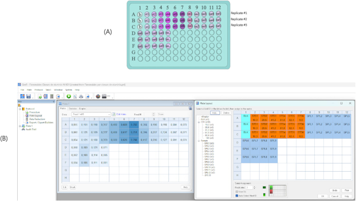Open the File menu
The width and height of the screenshot is (356, 201).
(x=22, y=90)
